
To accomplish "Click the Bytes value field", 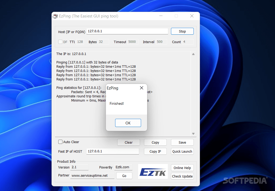I will [103, 42].
